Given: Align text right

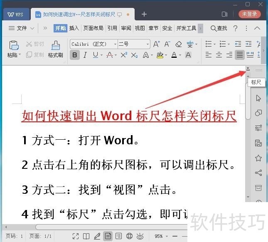Looking at the screenshot, I should click(229, 55).
